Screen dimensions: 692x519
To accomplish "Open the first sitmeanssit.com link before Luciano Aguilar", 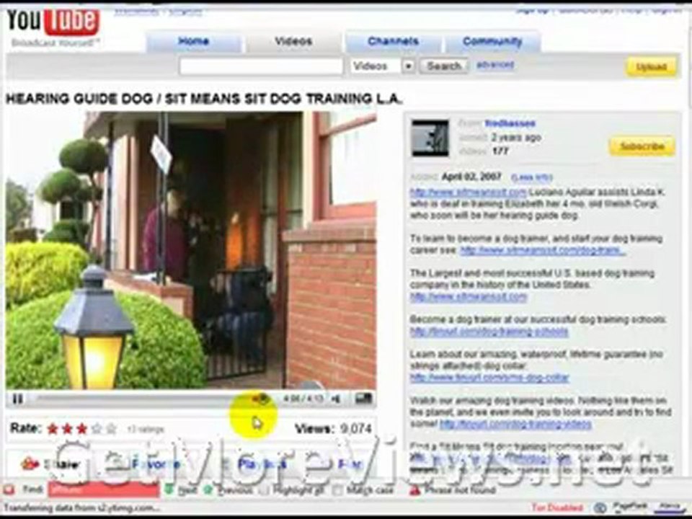I will click(x=468, y=192).
